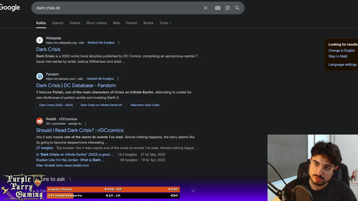
Task: Open Explain Like I'm Hal Jordan thread
Action: pos(70,160)
